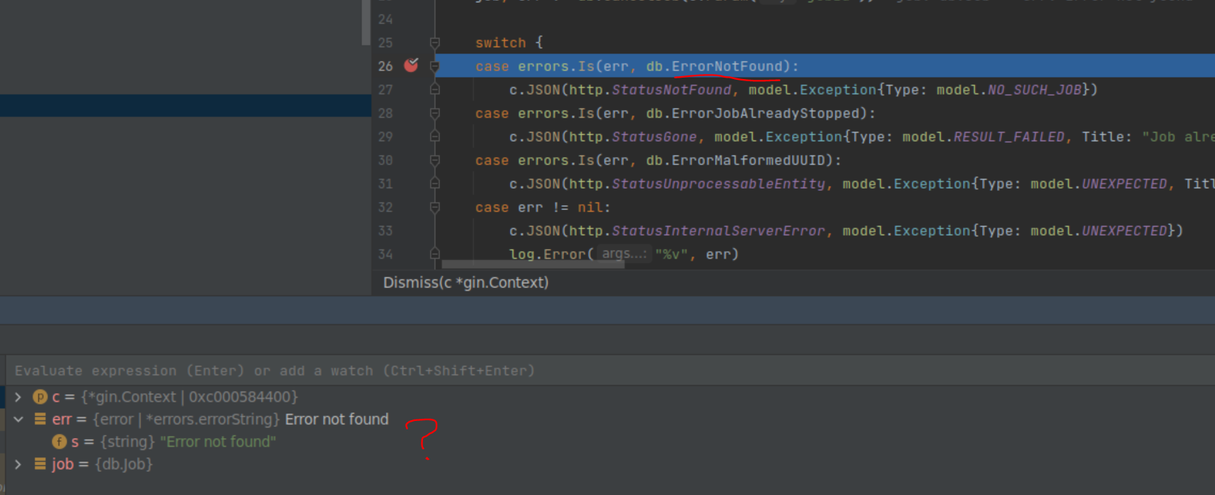This screenshot has height=495, width=1215.
Task: Click line number 30 in gutter
Action: (x=385, y=160)
